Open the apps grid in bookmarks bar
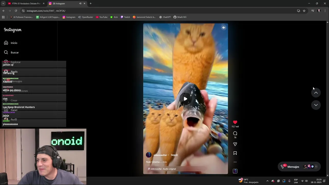 pos(3,17)
